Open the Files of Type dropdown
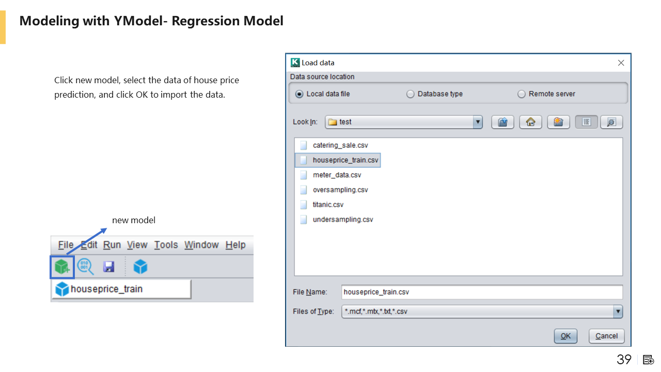The height and width of the screenshot is (372, 661). pyautogui.click(x=618, y=312)
